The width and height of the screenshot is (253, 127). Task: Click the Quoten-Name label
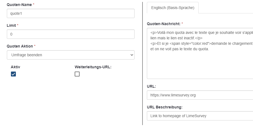click(x=19, y=5)
